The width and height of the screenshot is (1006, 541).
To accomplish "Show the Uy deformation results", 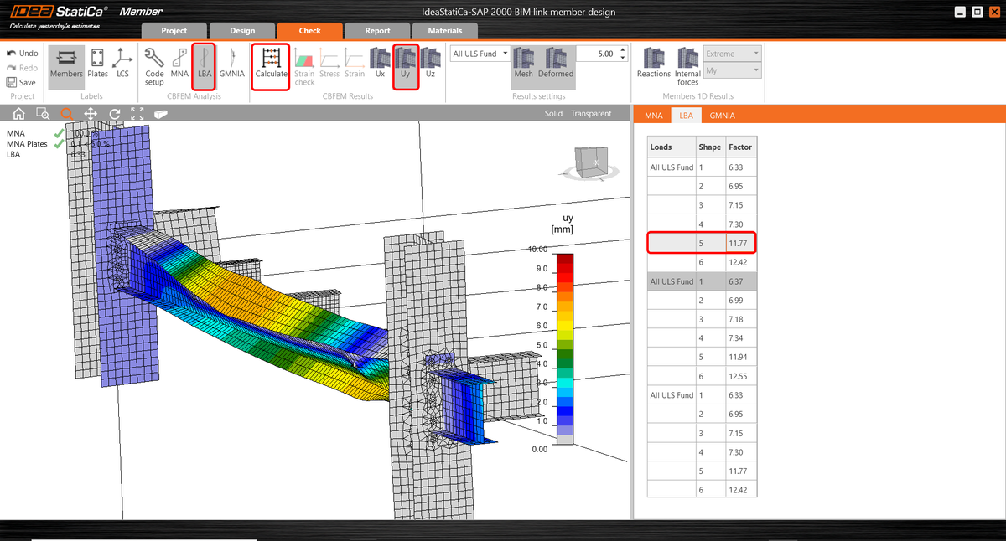I will tap(406, 65).
